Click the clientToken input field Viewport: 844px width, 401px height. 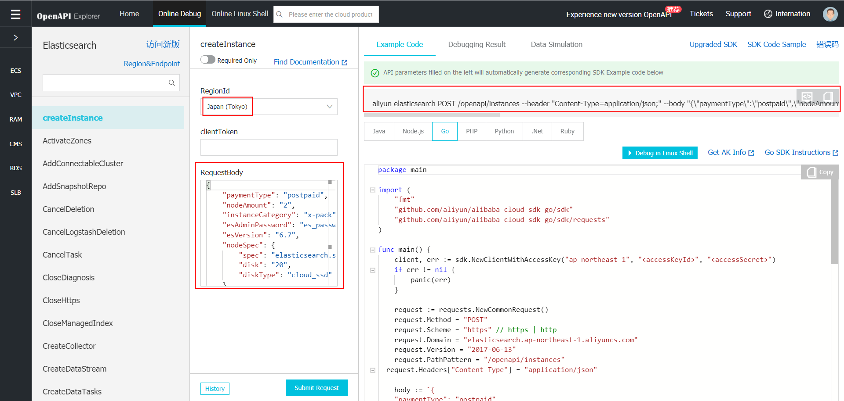point(269,147)
